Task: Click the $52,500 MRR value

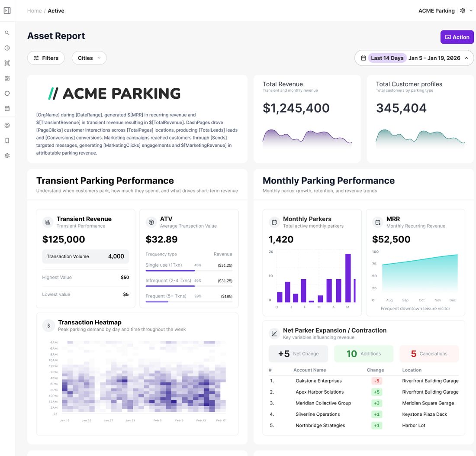Action: pos(391,239)
